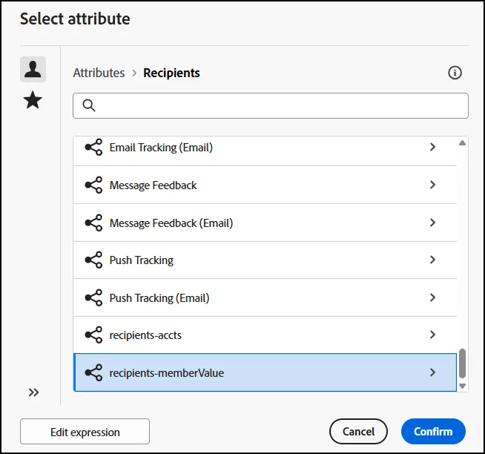Screen dimensions: 485x454
Task: Select the profile attributes person icon
Action: pos(33,69)
